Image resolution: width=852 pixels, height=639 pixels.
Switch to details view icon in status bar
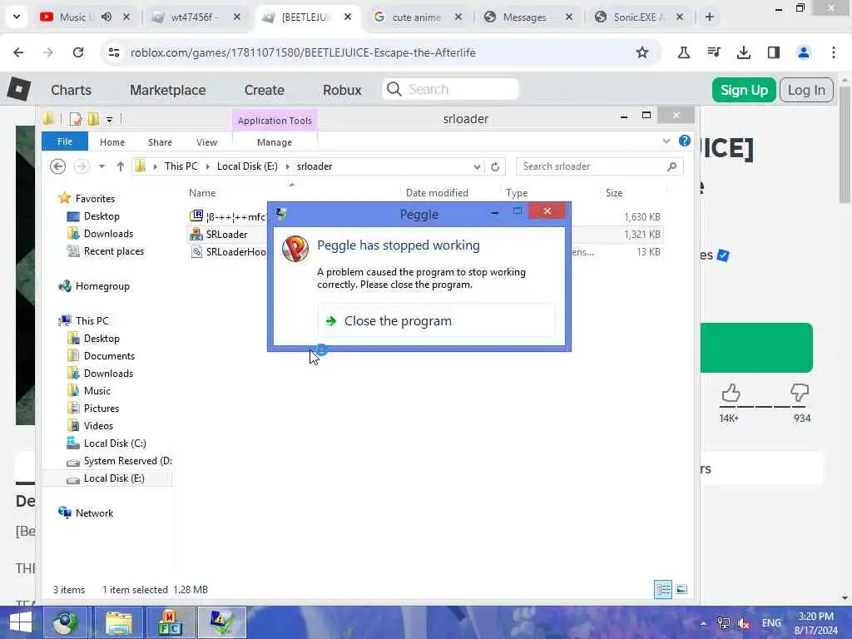tap(663, 590)
